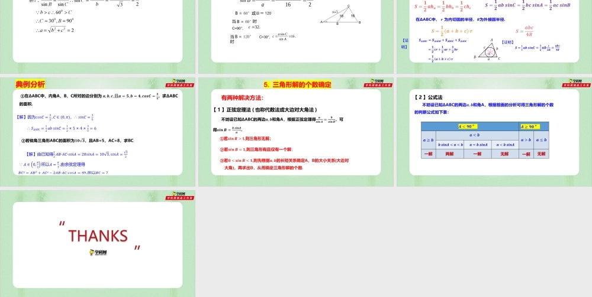
Task: Click the 学科网 logo on 三角形解的个数确定 slide
Action: point(378,83)
